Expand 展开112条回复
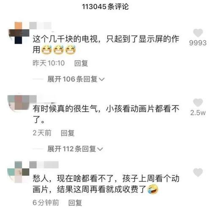The height and width of the screenshot is (208, 211). [x=75, y=149]
